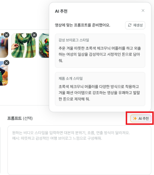This screenshot has height=175, width=154.
Task: Click the refresh arrows icon beside 재생성
Action: point(130,25)
